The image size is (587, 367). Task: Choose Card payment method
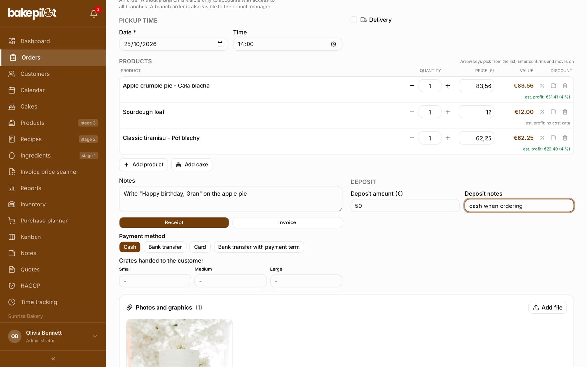(200, 247)
